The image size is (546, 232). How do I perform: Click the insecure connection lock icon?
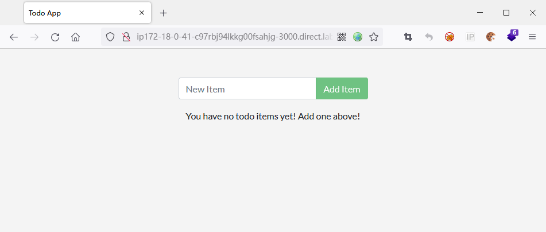126,37
